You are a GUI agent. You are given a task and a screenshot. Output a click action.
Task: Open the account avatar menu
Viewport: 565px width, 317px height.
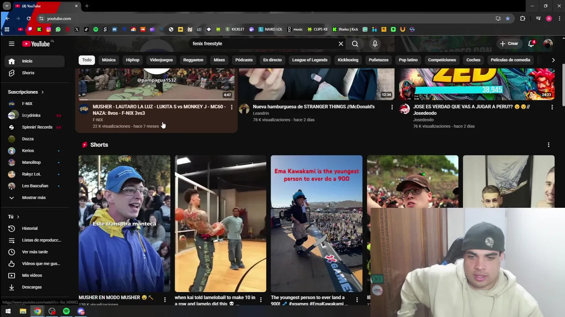[x=548, y=44]
